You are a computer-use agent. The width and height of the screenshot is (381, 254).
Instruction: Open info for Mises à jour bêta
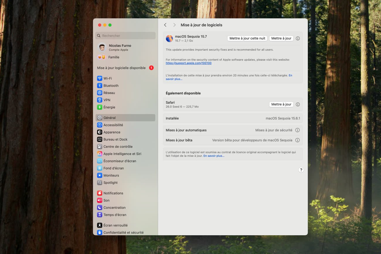tap(297, 140)
